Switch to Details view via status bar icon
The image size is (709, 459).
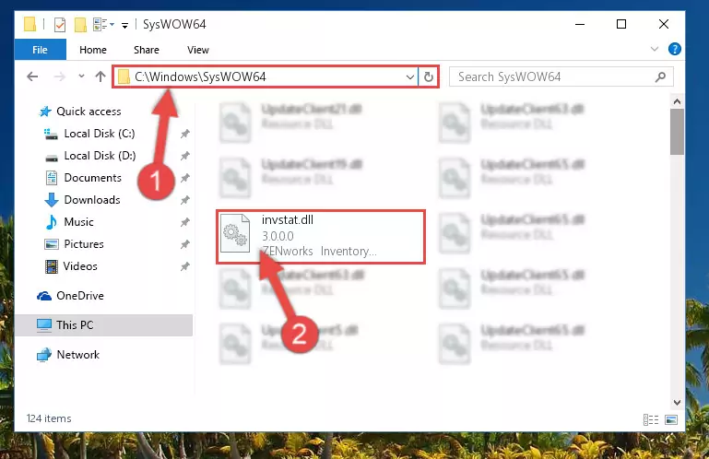pos(651,419)
